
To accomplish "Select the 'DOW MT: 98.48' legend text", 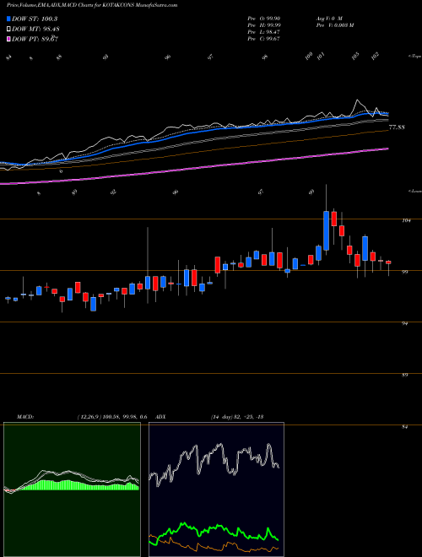I will [35, 29].
